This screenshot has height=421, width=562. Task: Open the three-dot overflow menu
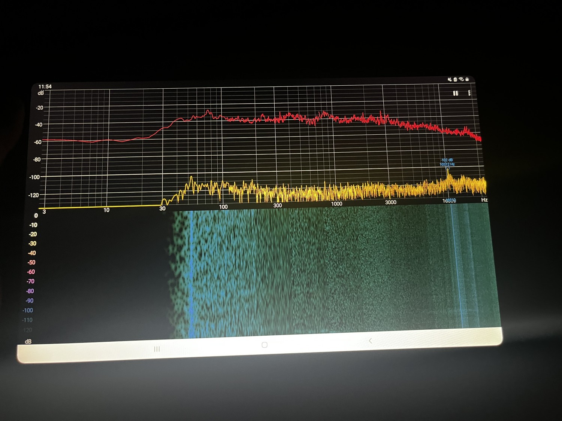tap(469, 93)
